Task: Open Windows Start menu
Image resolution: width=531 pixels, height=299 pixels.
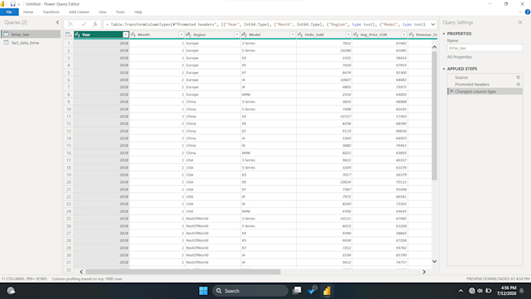Action: 203,290
